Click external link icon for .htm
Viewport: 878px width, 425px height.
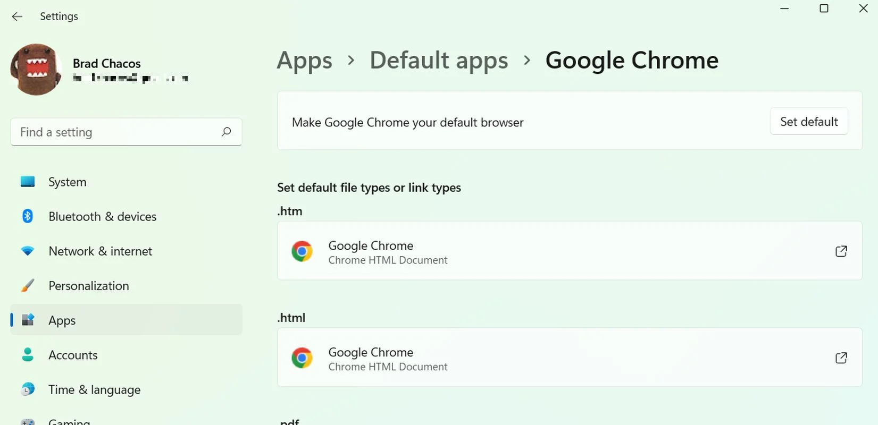[841, 251]
